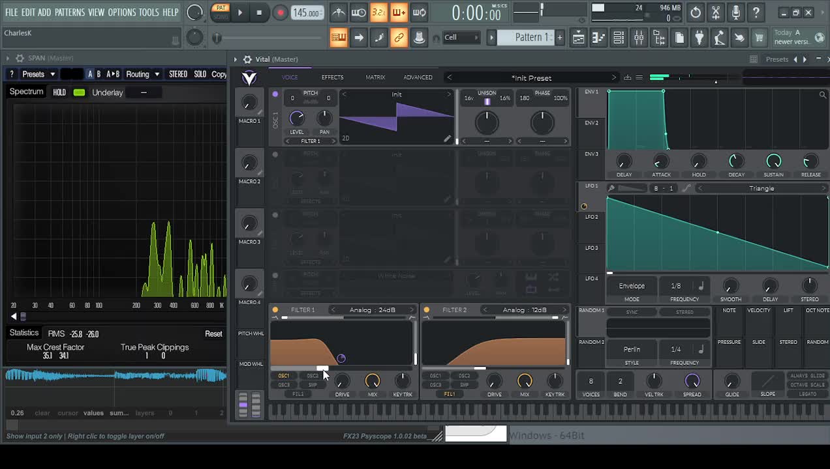Enable the second oscillator power dot
Viewport: 830px width, 469px height.
(275, 155)
